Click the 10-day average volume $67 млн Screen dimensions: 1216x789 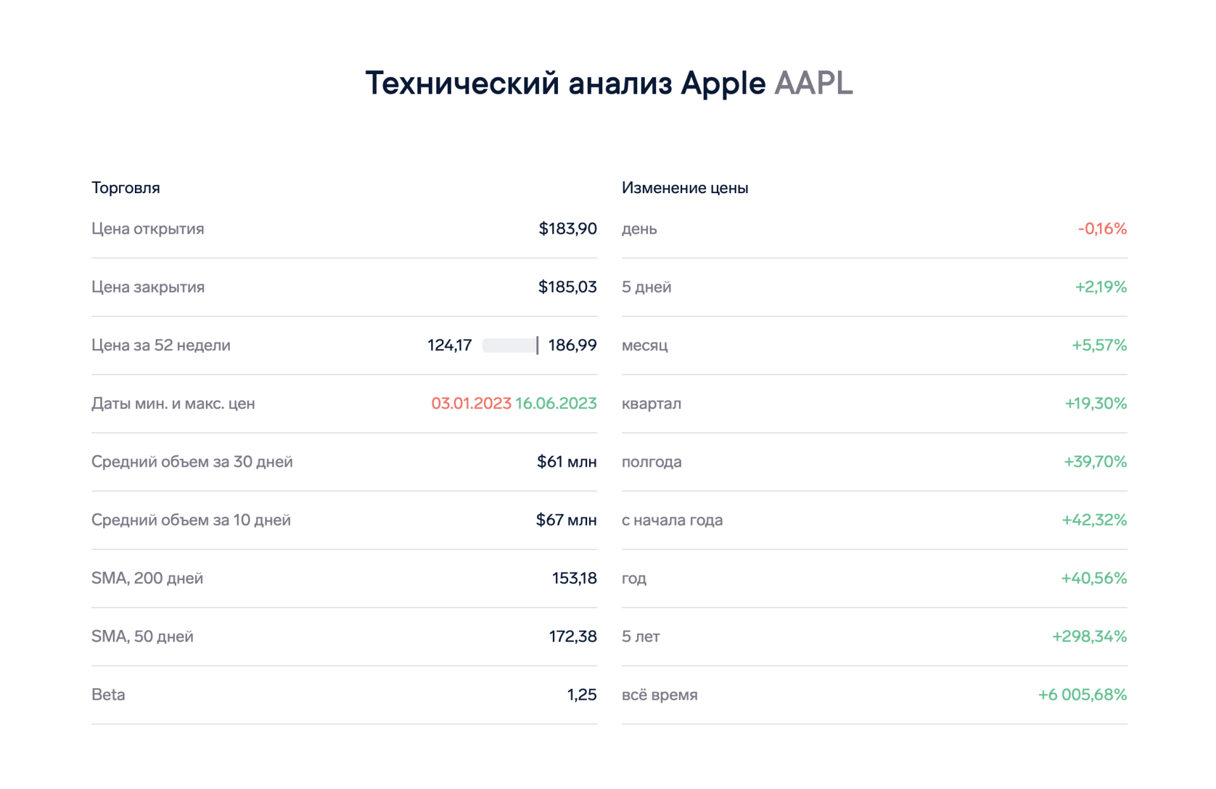[566, 520]
